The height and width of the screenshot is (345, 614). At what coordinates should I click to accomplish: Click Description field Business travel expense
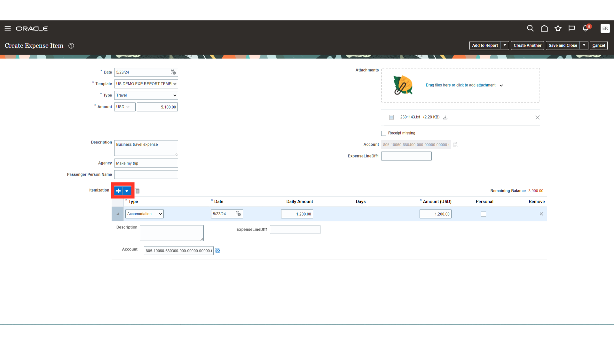pyautogui.click(x=146, y=148)
